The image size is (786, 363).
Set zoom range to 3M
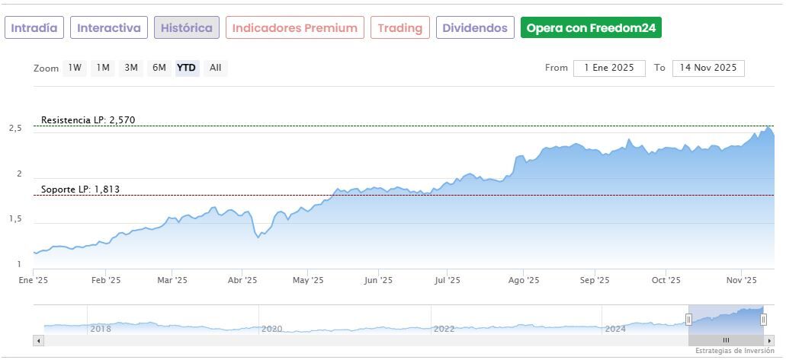pyautogui.click(x=131, y=68)
